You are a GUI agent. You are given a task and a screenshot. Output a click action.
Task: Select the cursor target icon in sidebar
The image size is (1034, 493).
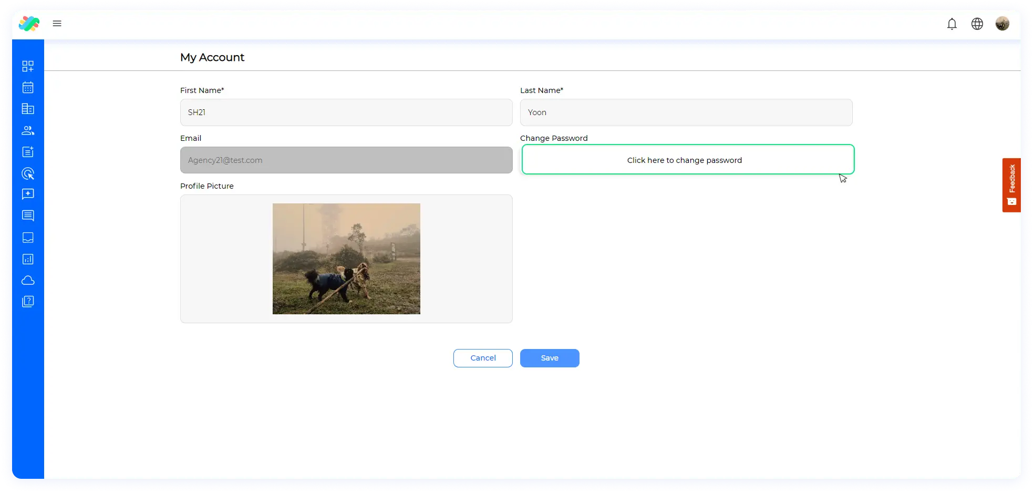[28, 173]
